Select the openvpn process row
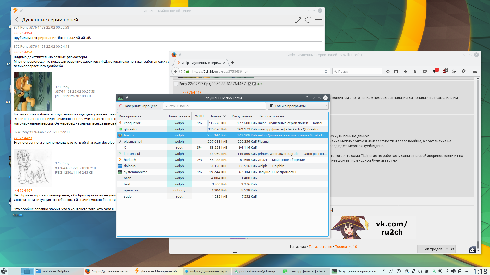The image size is (490, 275). [x=223, y=190]
